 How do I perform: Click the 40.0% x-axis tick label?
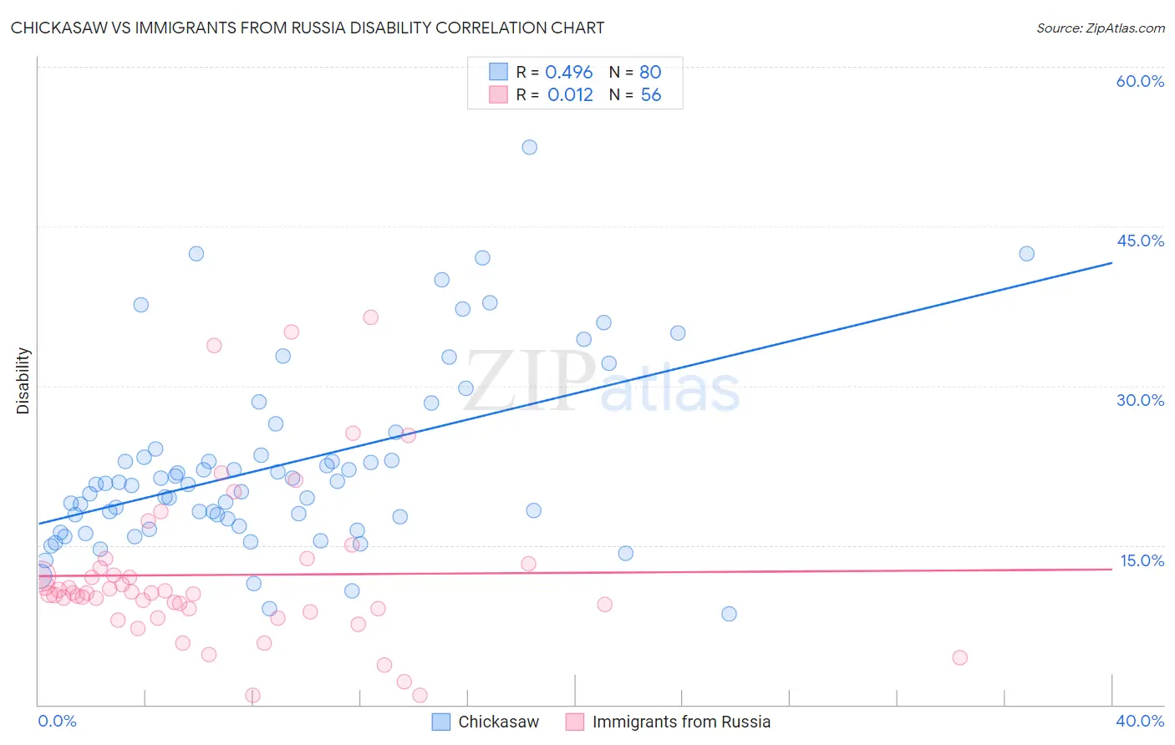point(1140,721)
